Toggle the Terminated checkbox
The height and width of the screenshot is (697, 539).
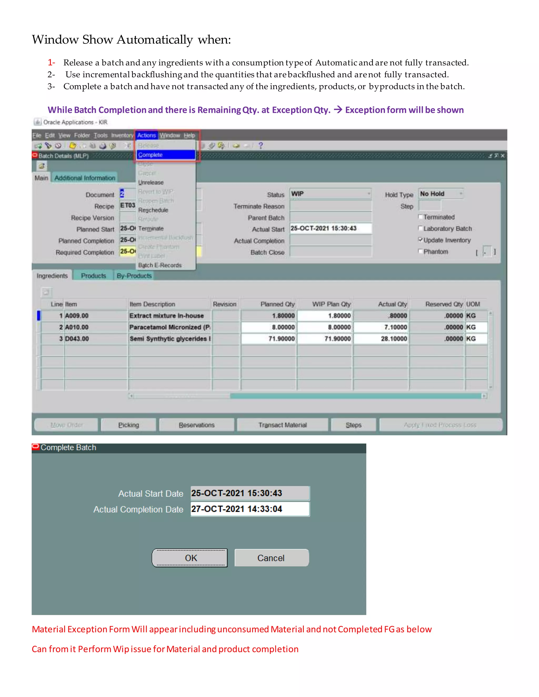pyautogui.click(x=421, y=217)
